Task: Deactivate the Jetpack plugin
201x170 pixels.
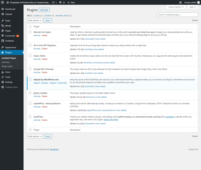Action: [62, 83]
